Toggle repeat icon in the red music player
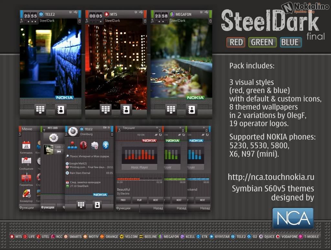This screenshot has width=331, height=250. pyautogui.click(x=160, y=135)
